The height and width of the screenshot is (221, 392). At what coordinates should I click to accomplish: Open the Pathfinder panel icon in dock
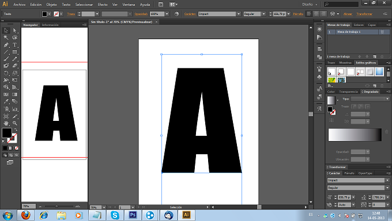(319, 57)
